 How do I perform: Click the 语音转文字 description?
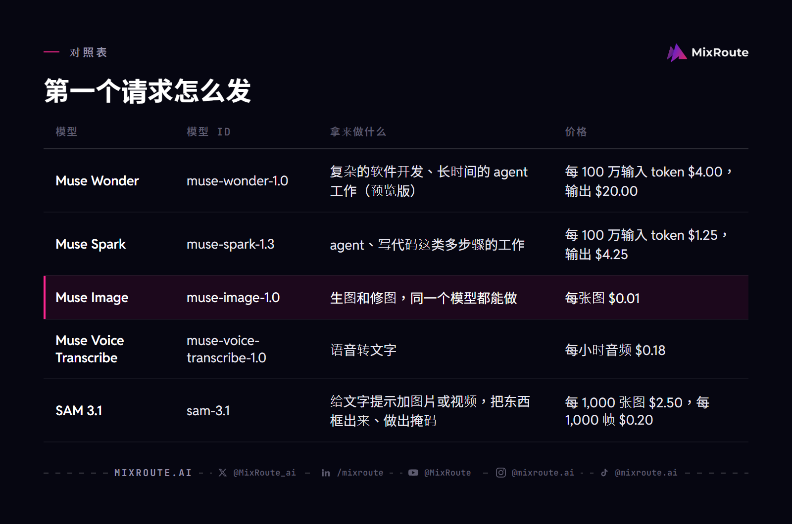click(x=363, y=350)
